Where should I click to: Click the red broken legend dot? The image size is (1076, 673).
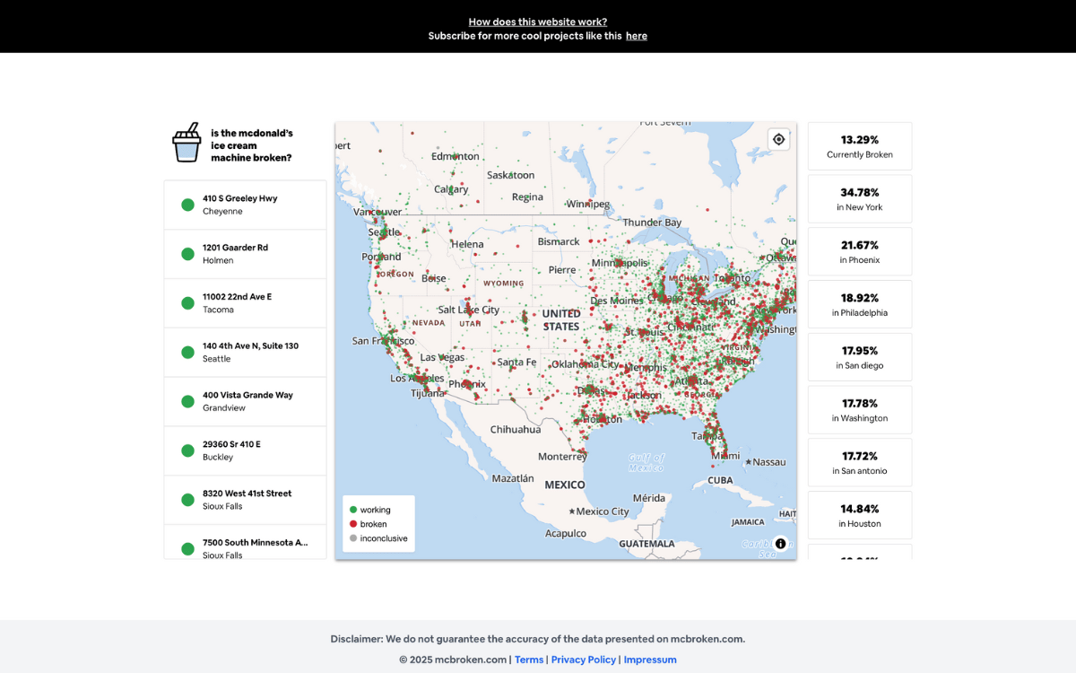pos(353,524)
